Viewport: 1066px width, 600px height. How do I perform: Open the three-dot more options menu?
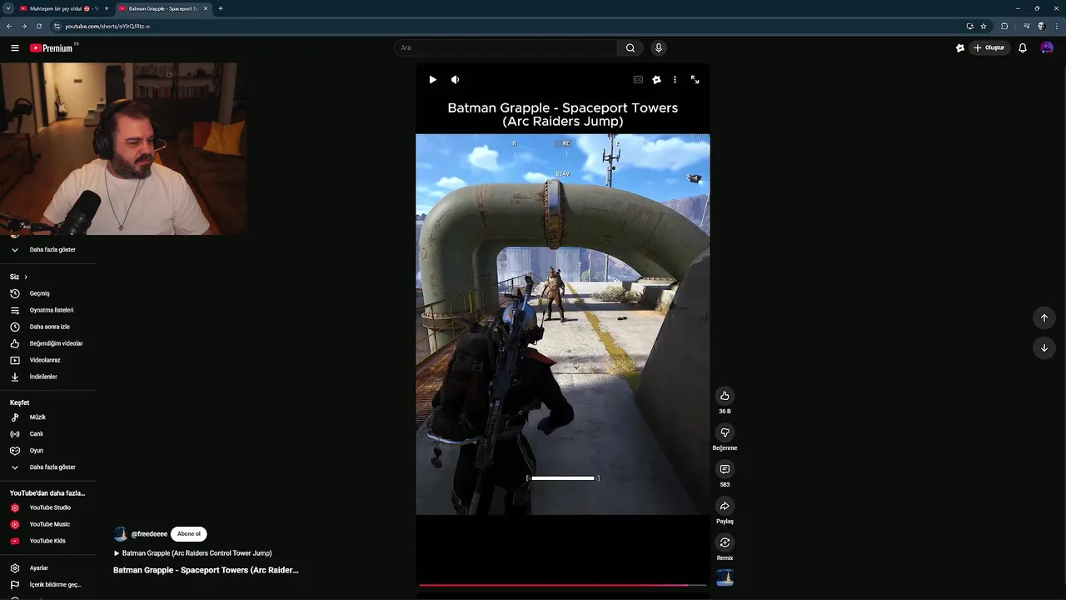[x=675, y=79]
